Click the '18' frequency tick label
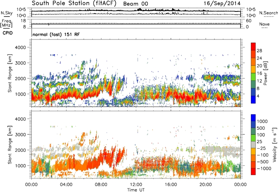The width and height of the screenshot is (278, 192). coord(23,21)
